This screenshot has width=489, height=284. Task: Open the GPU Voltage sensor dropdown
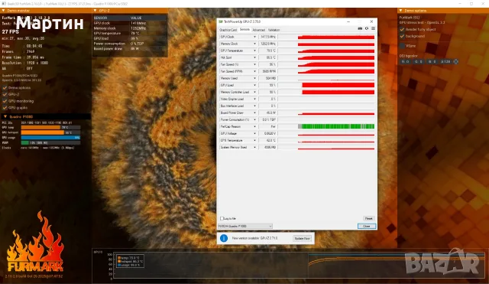point(254,133)
